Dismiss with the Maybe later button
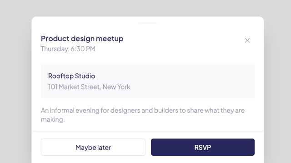 (x=93, y=147)
